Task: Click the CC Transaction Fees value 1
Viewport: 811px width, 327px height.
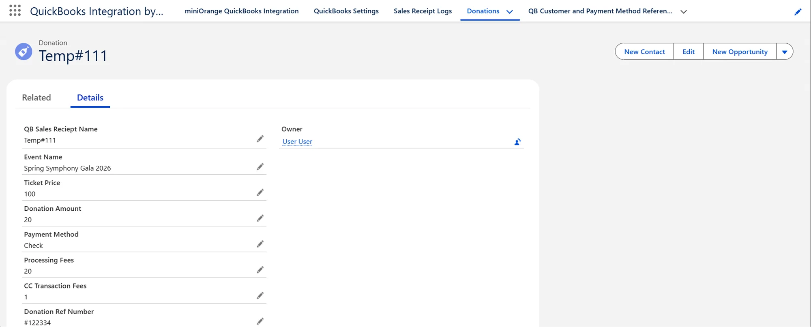Action: pos(26,297)
